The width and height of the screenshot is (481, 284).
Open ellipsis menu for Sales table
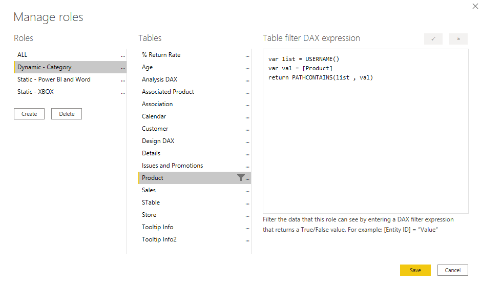tap(247, 191)
